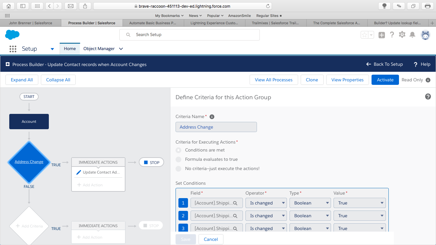The width and height of the screenshot is (436, 245).
Task: Open the setup gear icon
Action: pyautogui.click(x=402, y=35)
